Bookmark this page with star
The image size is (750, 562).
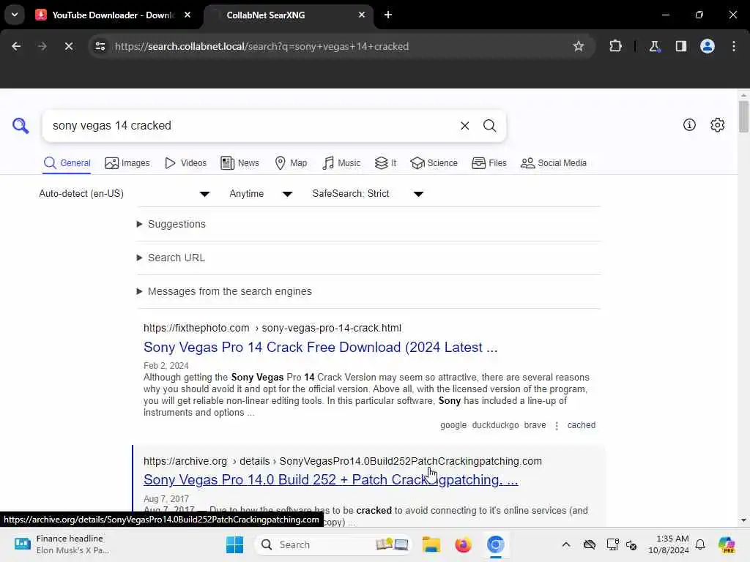click(579, 46)
